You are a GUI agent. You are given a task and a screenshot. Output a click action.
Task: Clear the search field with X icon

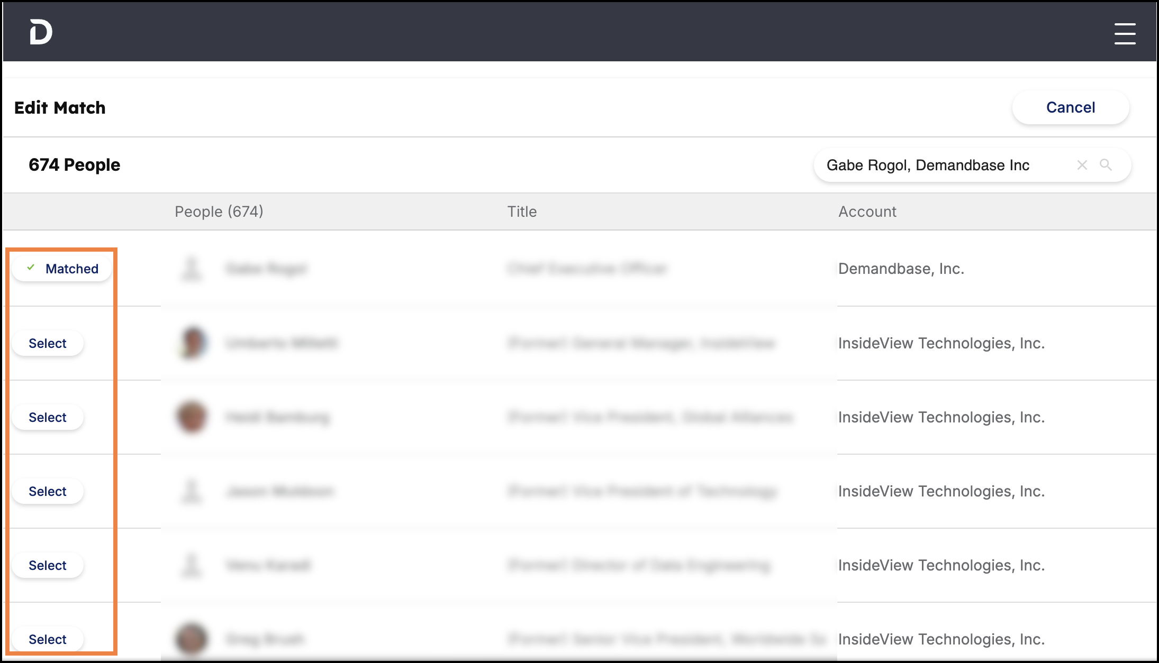click(x=1082, y=165)
